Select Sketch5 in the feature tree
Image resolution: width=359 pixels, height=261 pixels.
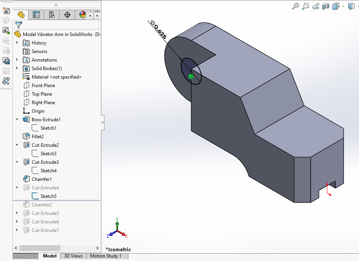[x=48, y=196]
